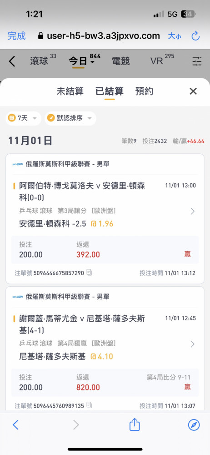Tap the back arrow in the sports header
Viewport: 210px width, 455px height.
(12, 61)
